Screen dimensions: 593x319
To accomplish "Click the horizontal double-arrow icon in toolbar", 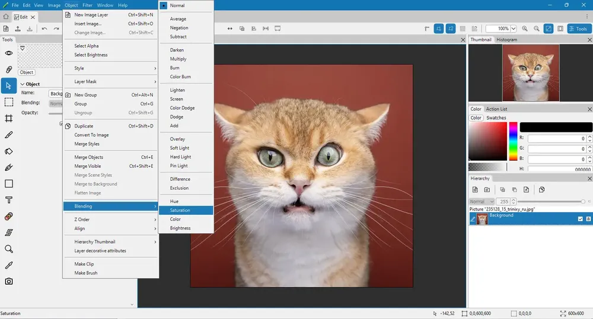I will [x=229, y=28].
